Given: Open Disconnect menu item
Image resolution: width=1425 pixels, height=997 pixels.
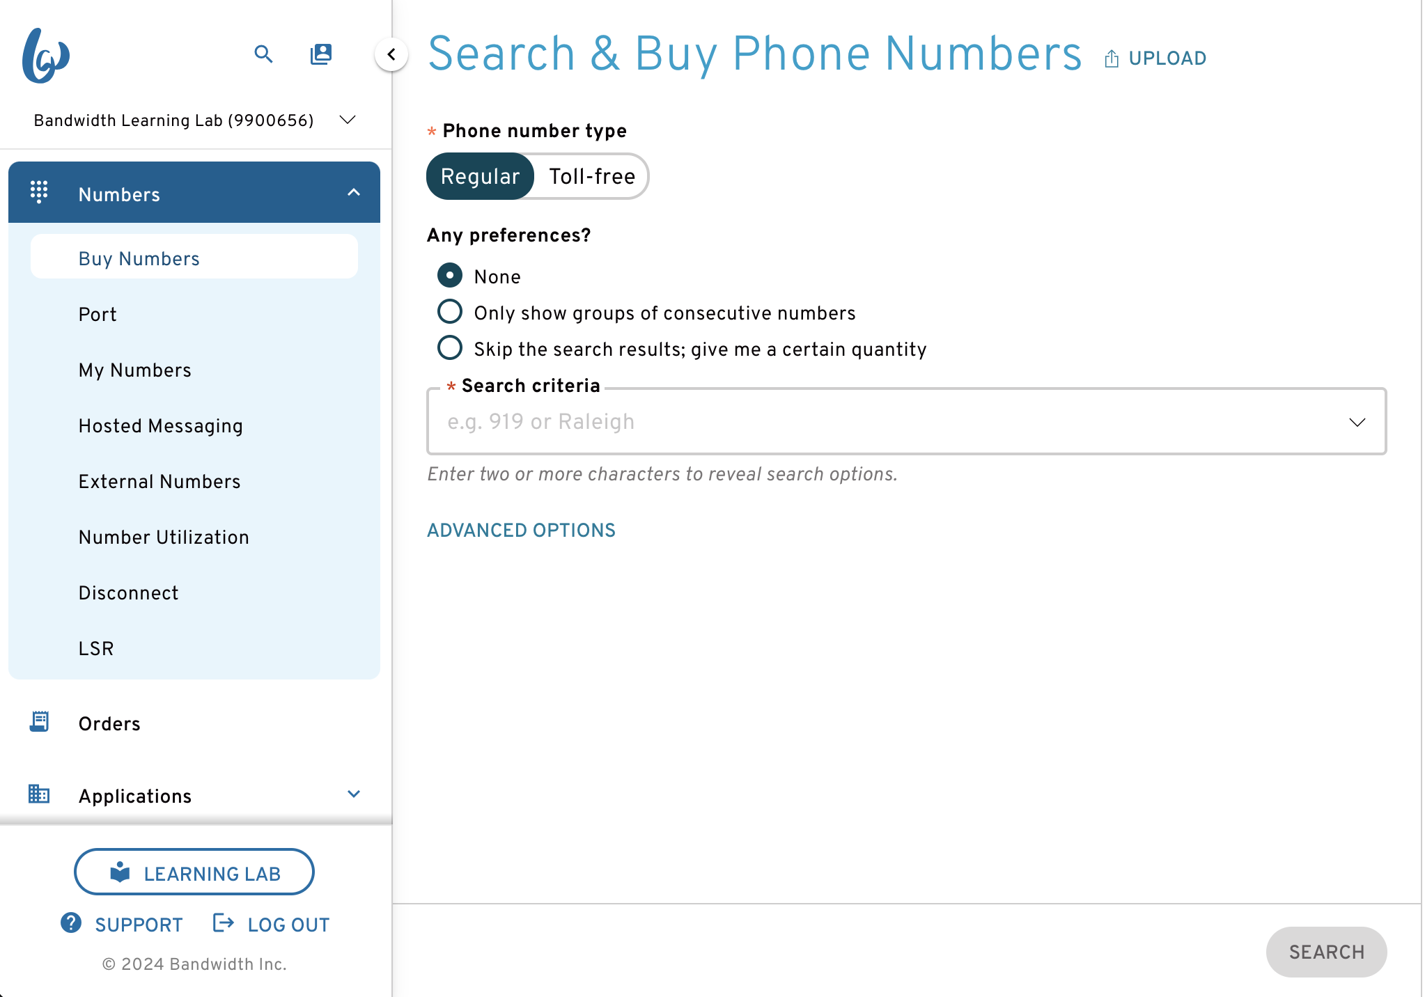Looking at the screenshot, I should tap(194, 593).
